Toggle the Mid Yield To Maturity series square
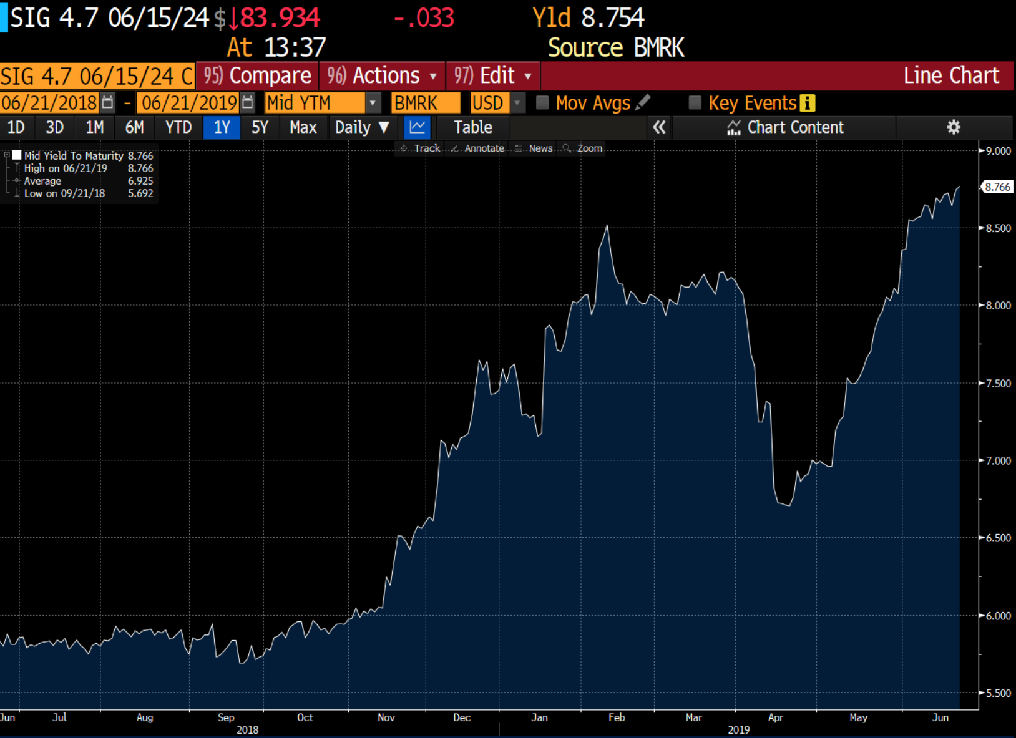 [x=17, y=155]
